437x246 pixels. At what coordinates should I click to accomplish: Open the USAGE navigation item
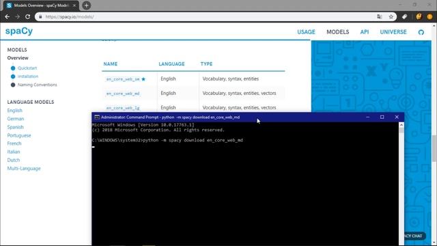click(x=306, y=32)
